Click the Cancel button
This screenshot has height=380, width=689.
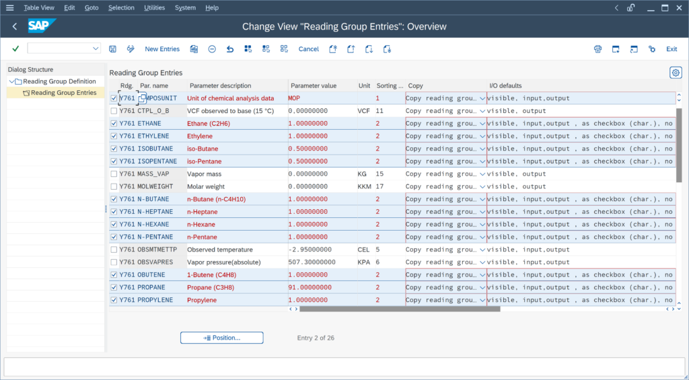click(308, 49)
